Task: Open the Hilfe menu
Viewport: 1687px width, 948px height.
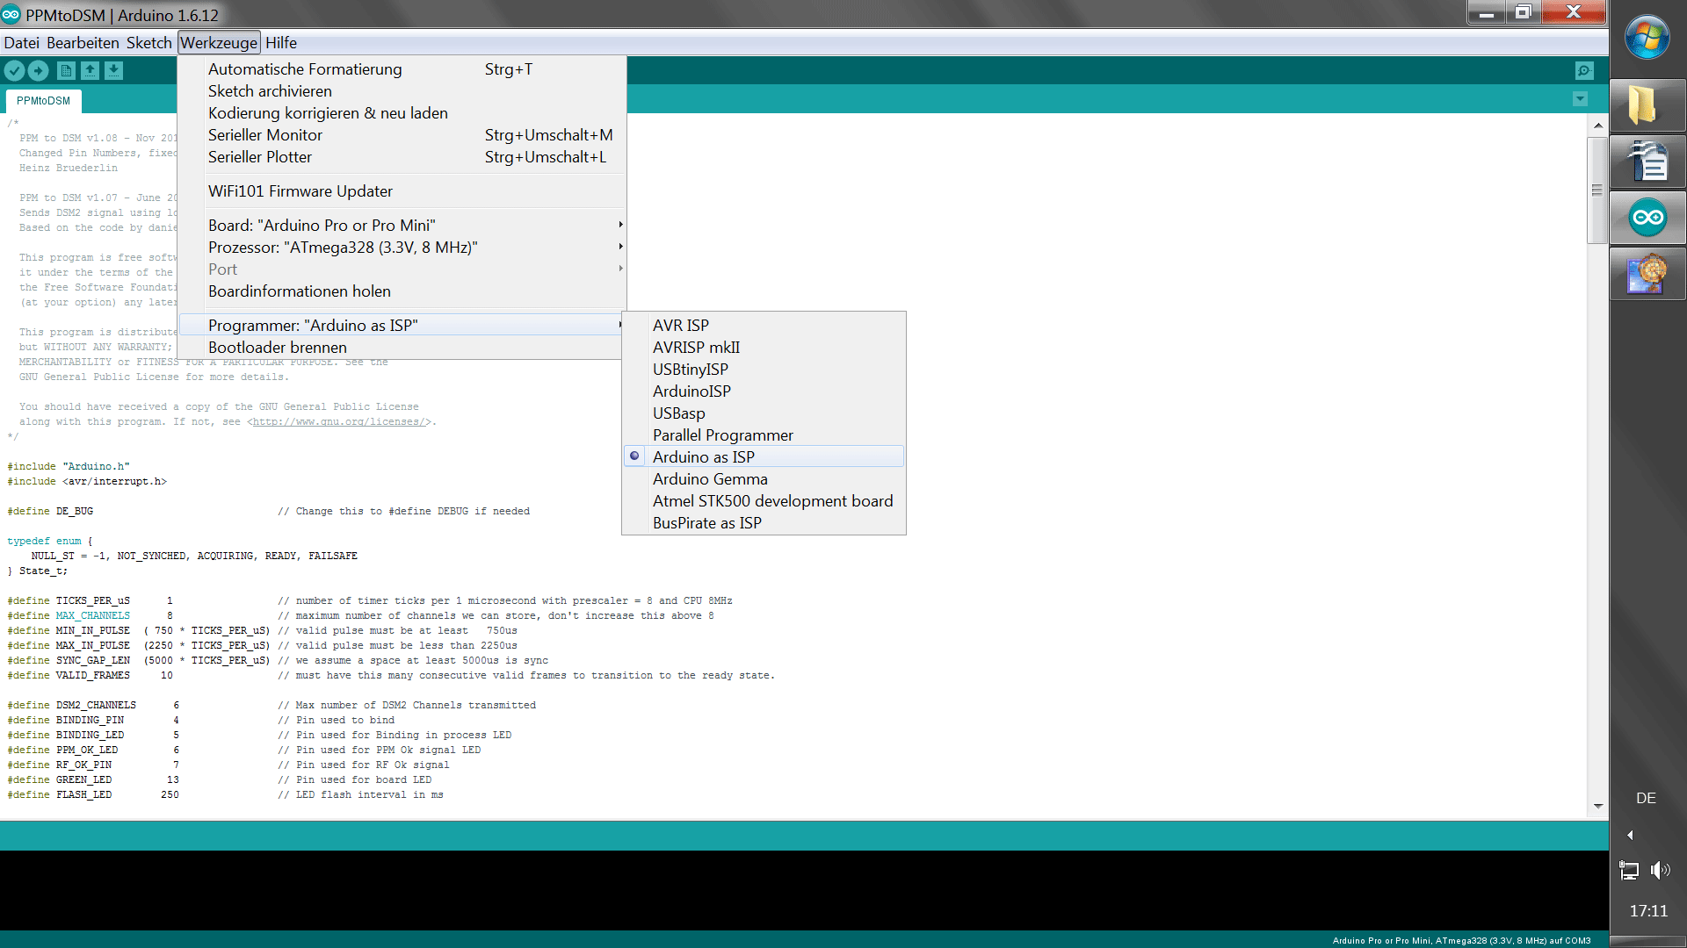Action: coord(281,43)
